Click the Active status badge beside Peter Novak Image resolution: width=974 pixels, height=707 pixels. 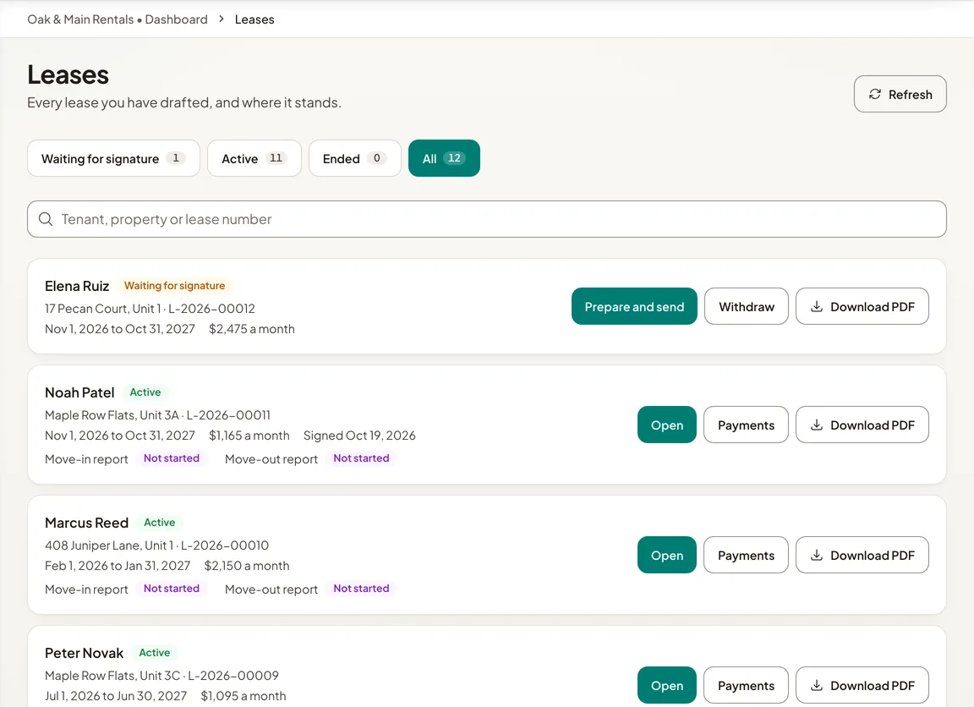(155, 653)
